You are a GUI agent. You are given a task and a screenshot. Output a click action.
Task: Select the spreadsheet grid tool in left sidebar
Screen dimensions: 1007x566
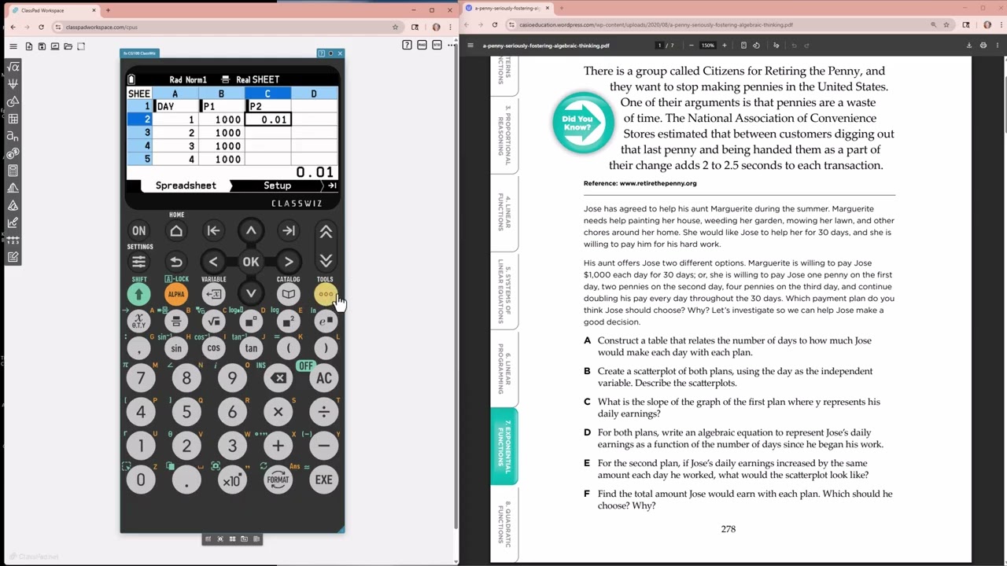click(x=13, y=119)
